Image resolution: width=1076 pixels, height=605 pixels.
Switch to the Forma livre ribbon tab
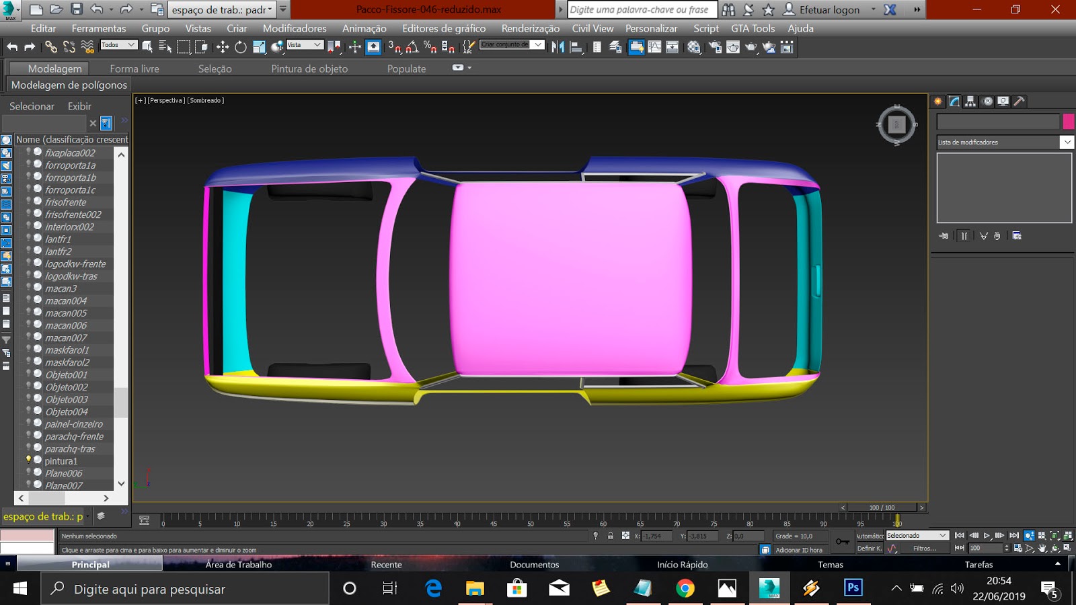tap(134, 69)
